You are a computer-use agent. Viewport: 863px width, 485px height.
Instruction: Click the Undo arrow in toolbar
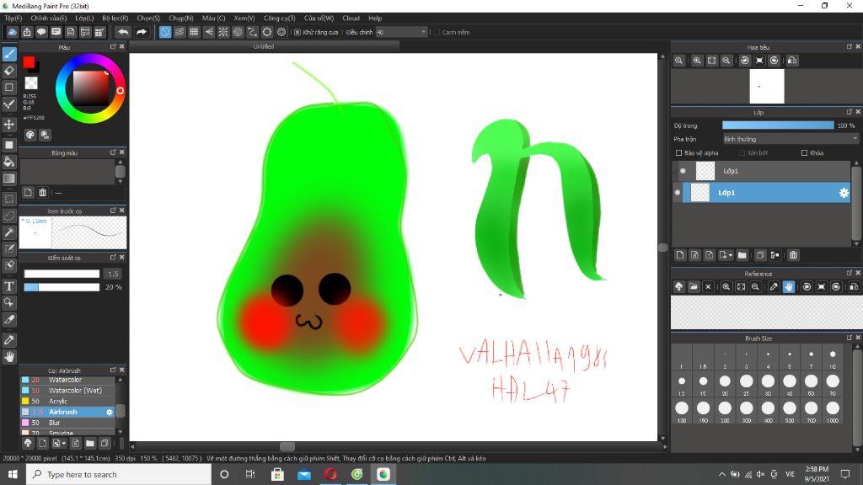(x=123, y=33)
